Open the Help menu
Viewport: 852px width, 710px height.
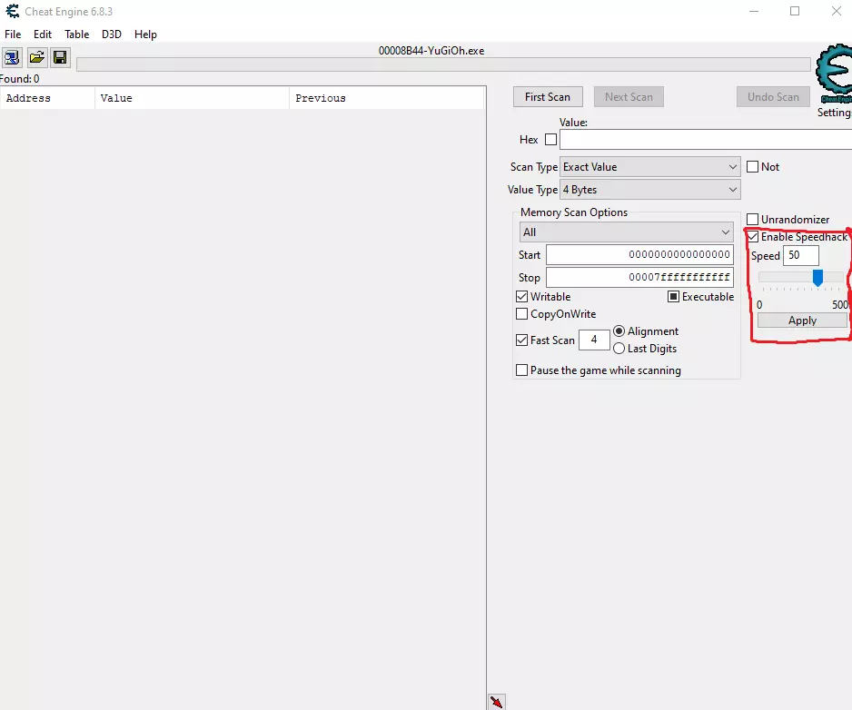[x=145, y=35]
